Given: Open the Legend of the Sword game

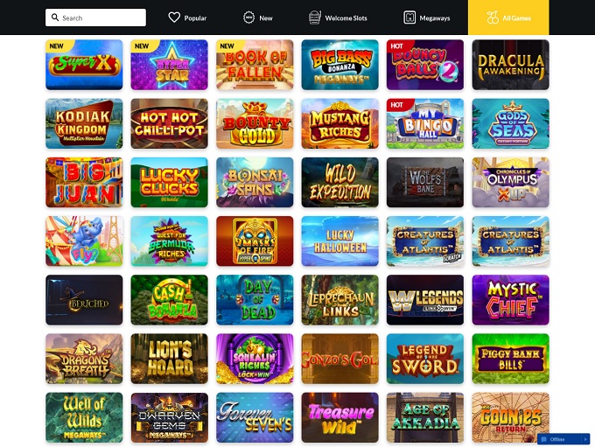Looking at the screenshot, I should pos(425,359).
